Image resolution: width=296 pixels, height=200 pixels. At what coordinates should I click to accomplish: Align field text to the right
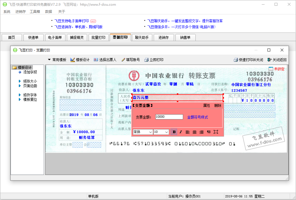tap(201, 132)
